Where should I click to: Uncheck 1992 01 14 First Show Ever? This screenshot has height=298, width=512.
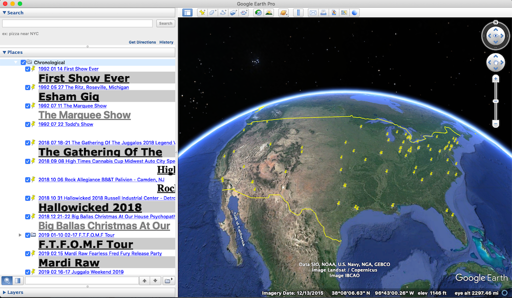pyautogui.click(x=28, y=69)
